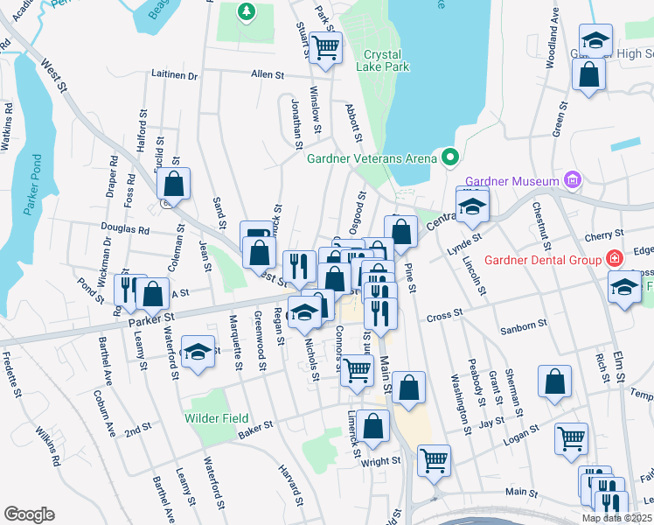The width and height of the screenshot is (654, 525).
Task: Click the shopping bag marker near Limerick St
Action: (372, 426)
